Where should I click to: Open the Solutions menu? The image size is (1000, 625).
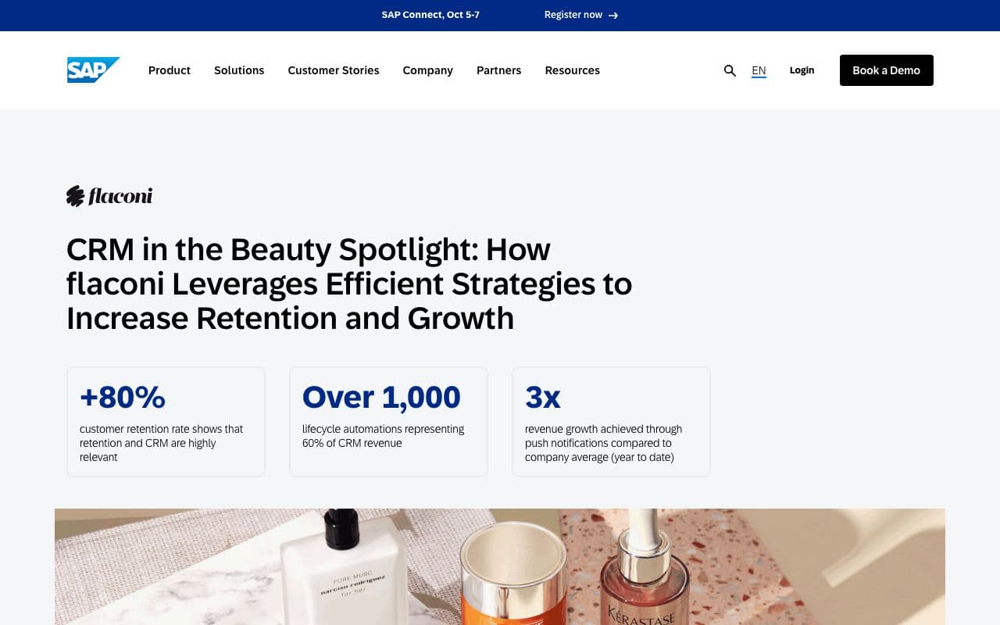tap(239, 70)
